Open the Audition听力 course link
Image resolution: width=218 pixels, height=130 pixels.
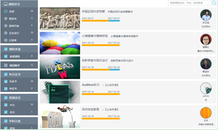coord(91,85)
